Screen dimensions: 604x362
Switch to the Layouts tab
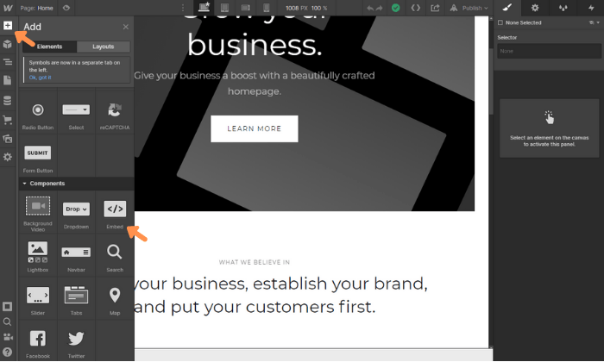pos(104,47)
